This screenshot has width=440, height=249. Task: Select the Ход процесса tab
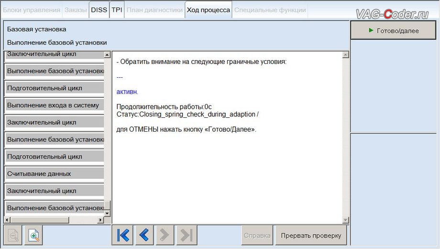[x=208, y=10]
